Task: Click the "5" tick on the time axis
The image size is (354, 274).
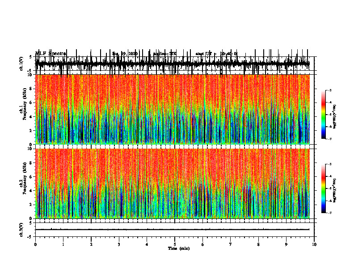Action: pyautogui.click(x=175, y=244)
